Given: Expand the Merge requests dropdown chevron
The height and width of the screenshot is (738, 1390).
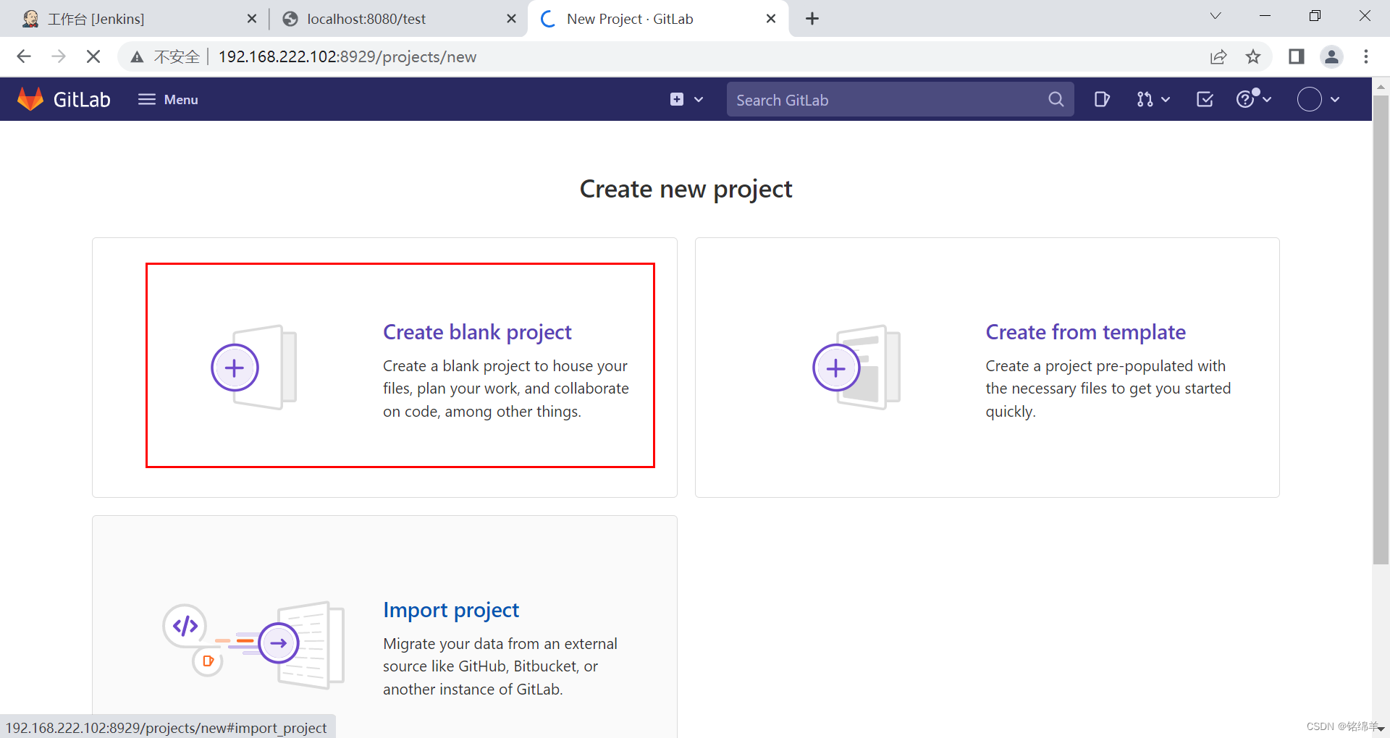Looking at the screenshot, I should pyautogui.click(x=1166, y=100).
